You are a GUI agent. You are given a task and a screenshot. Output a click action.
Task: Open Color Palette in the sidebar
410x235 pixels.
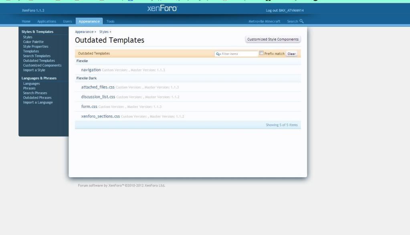[33, 42]
